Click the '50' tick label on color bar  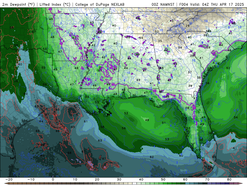(163, 179)
